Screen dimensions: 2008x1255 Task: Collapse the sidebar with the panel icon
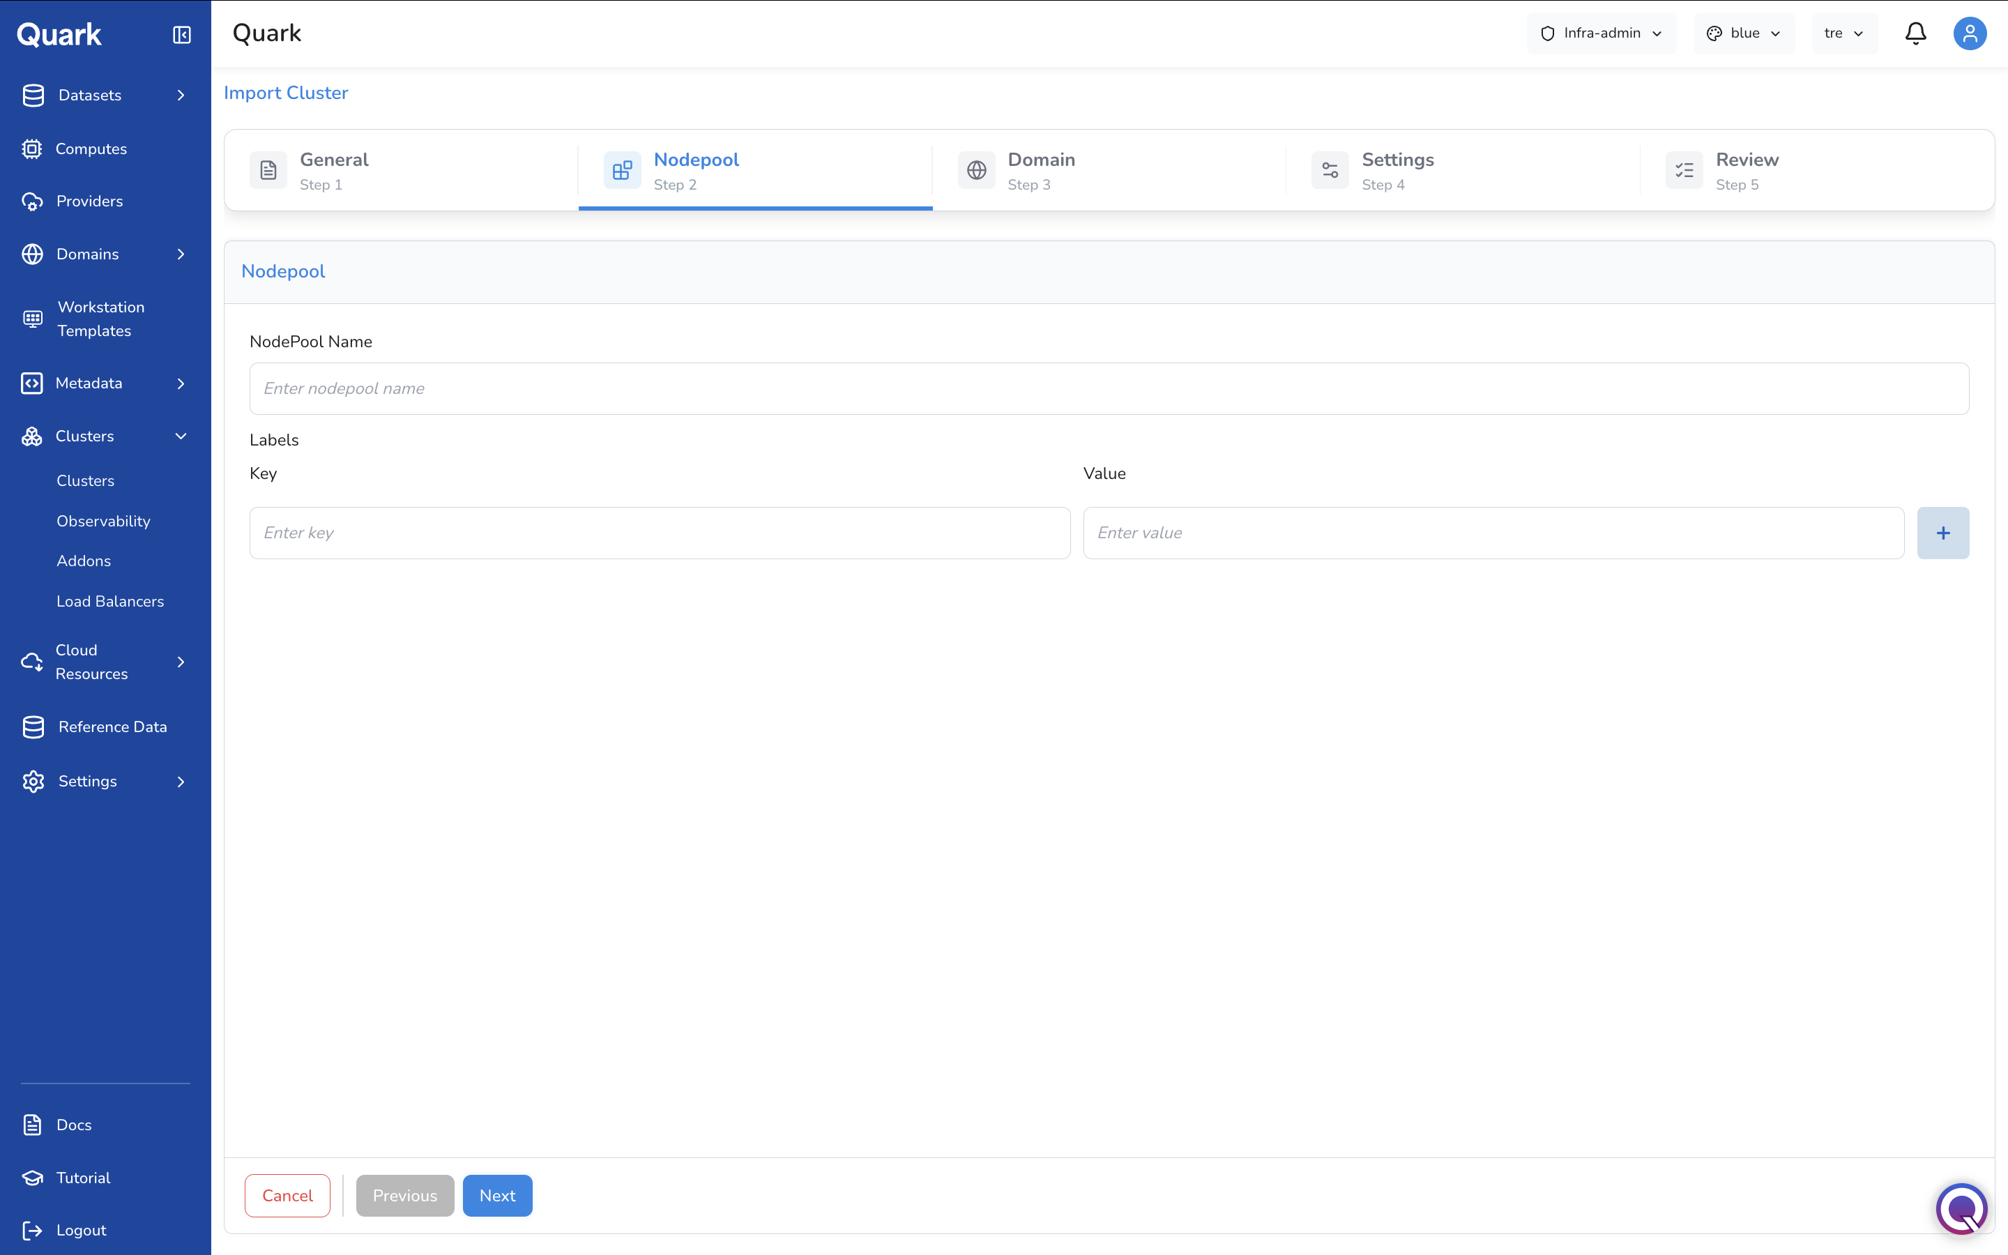(182, 35)
